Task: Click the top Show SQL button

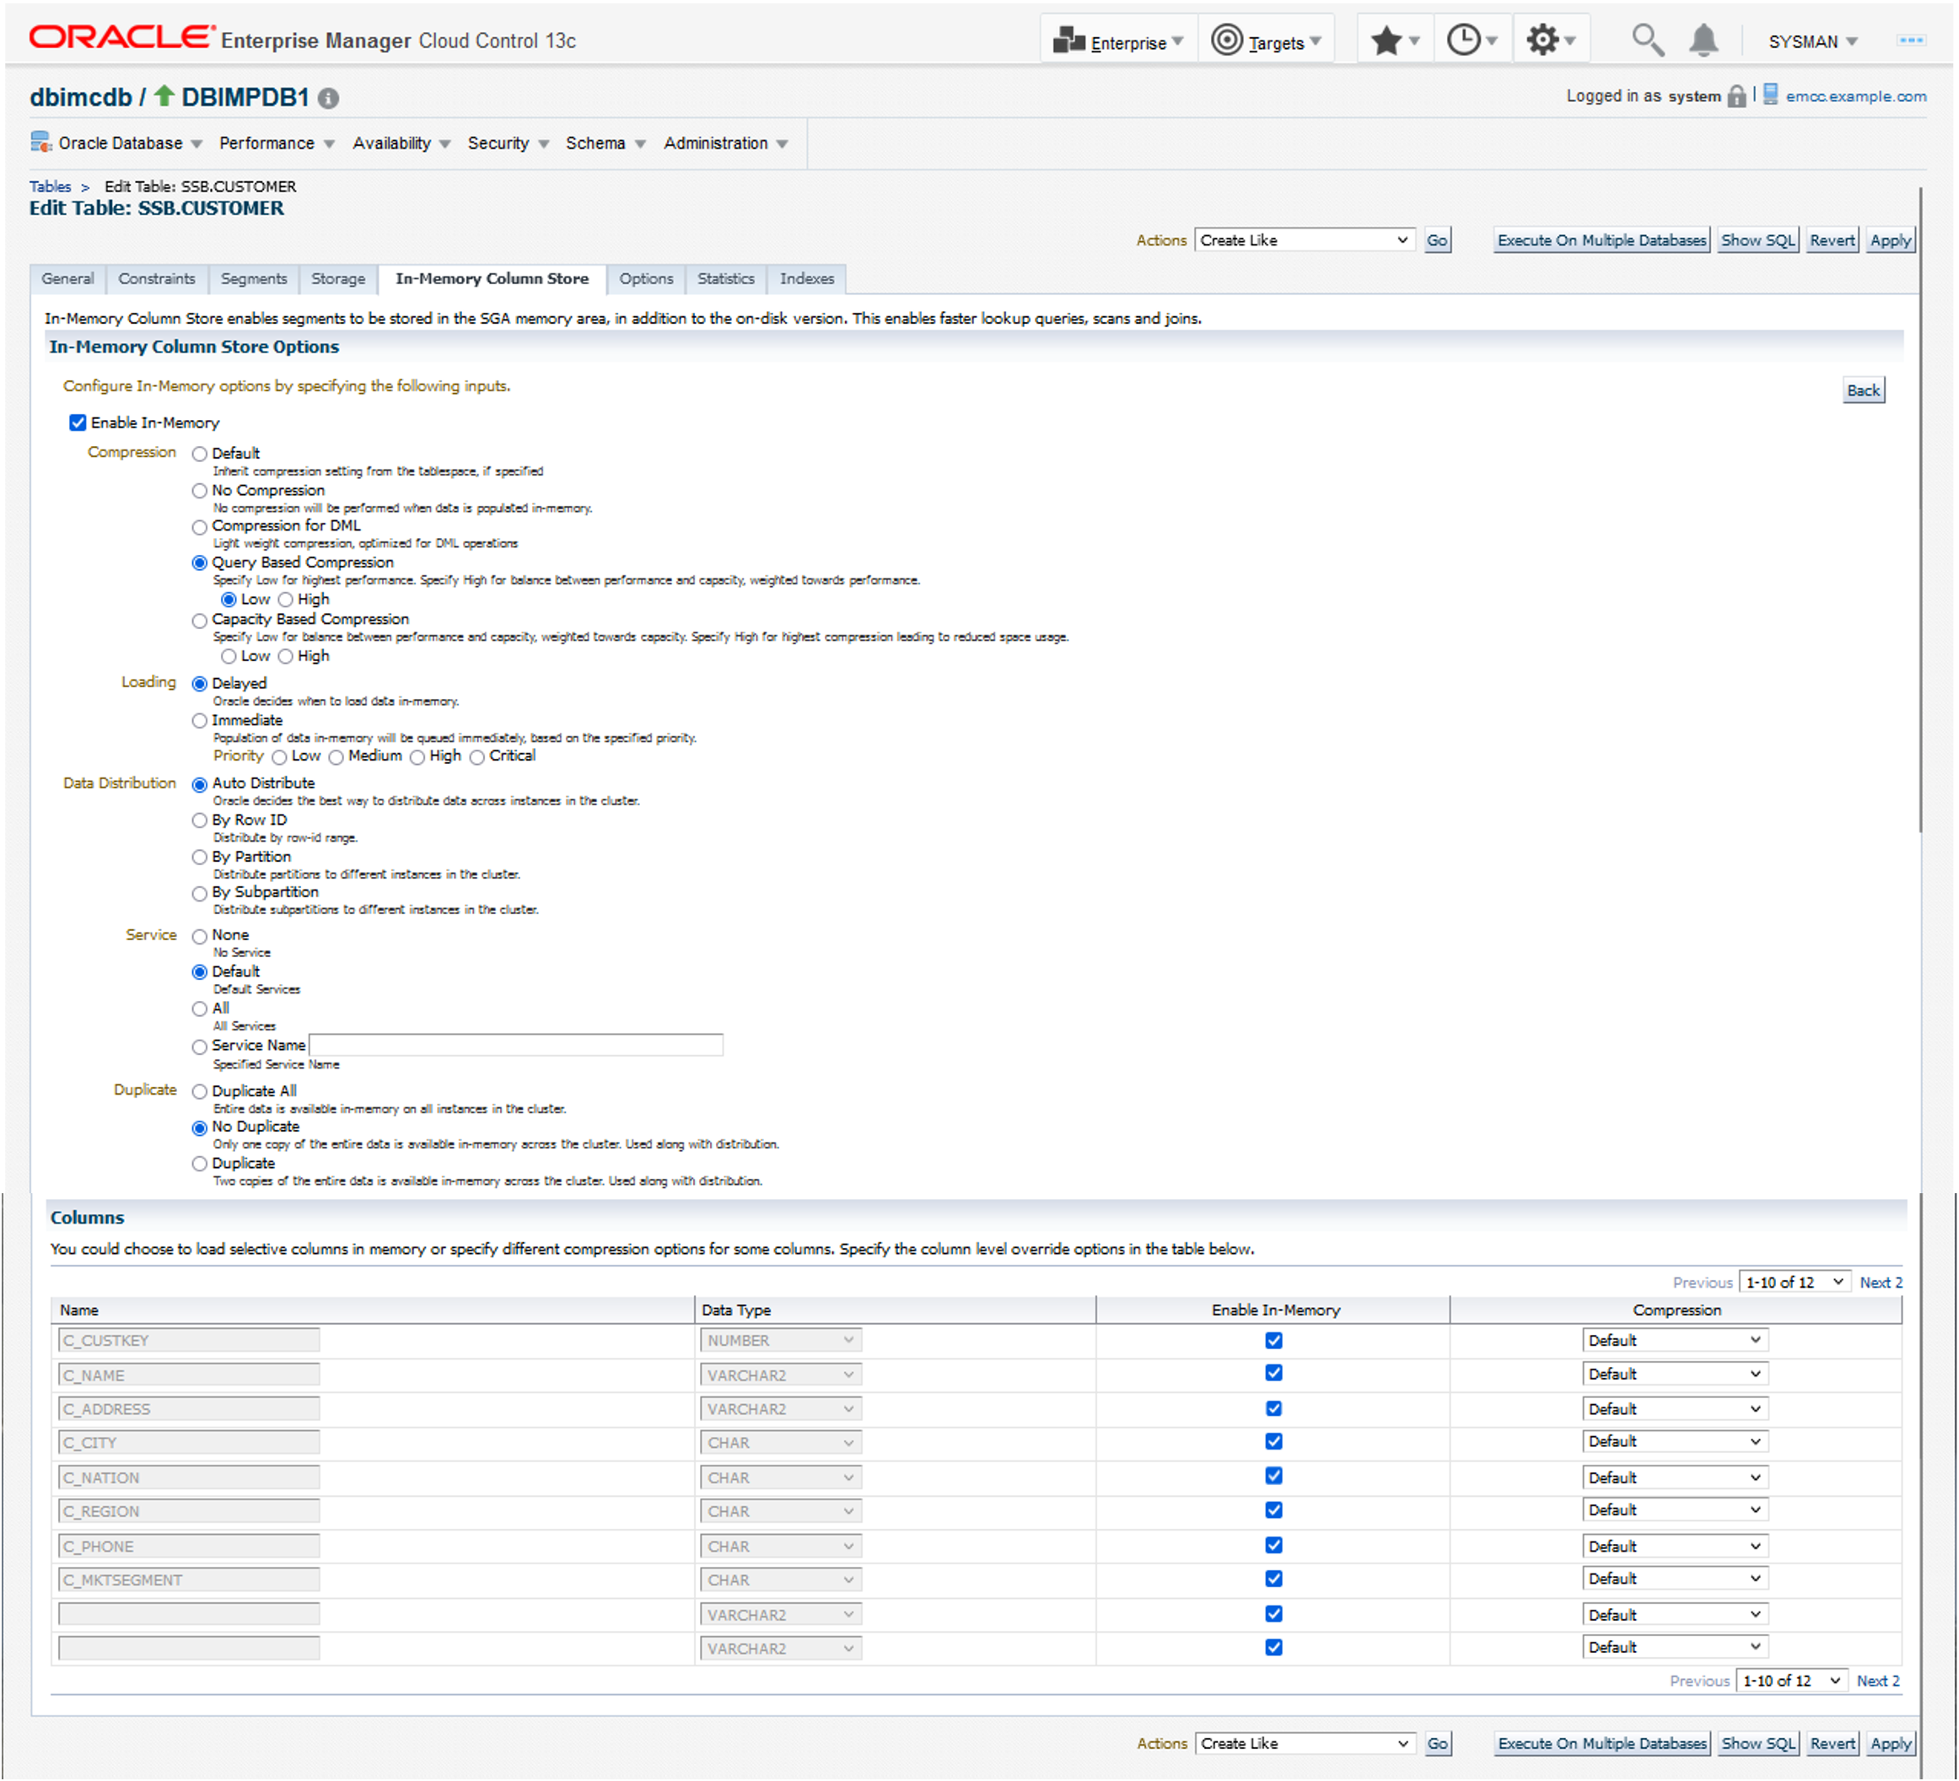Action: [x=1757, y=240]
